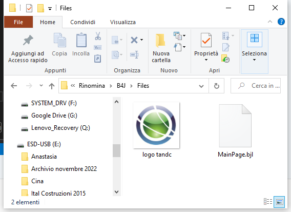Click Files in the breadcrumb path

click(143, 86)
